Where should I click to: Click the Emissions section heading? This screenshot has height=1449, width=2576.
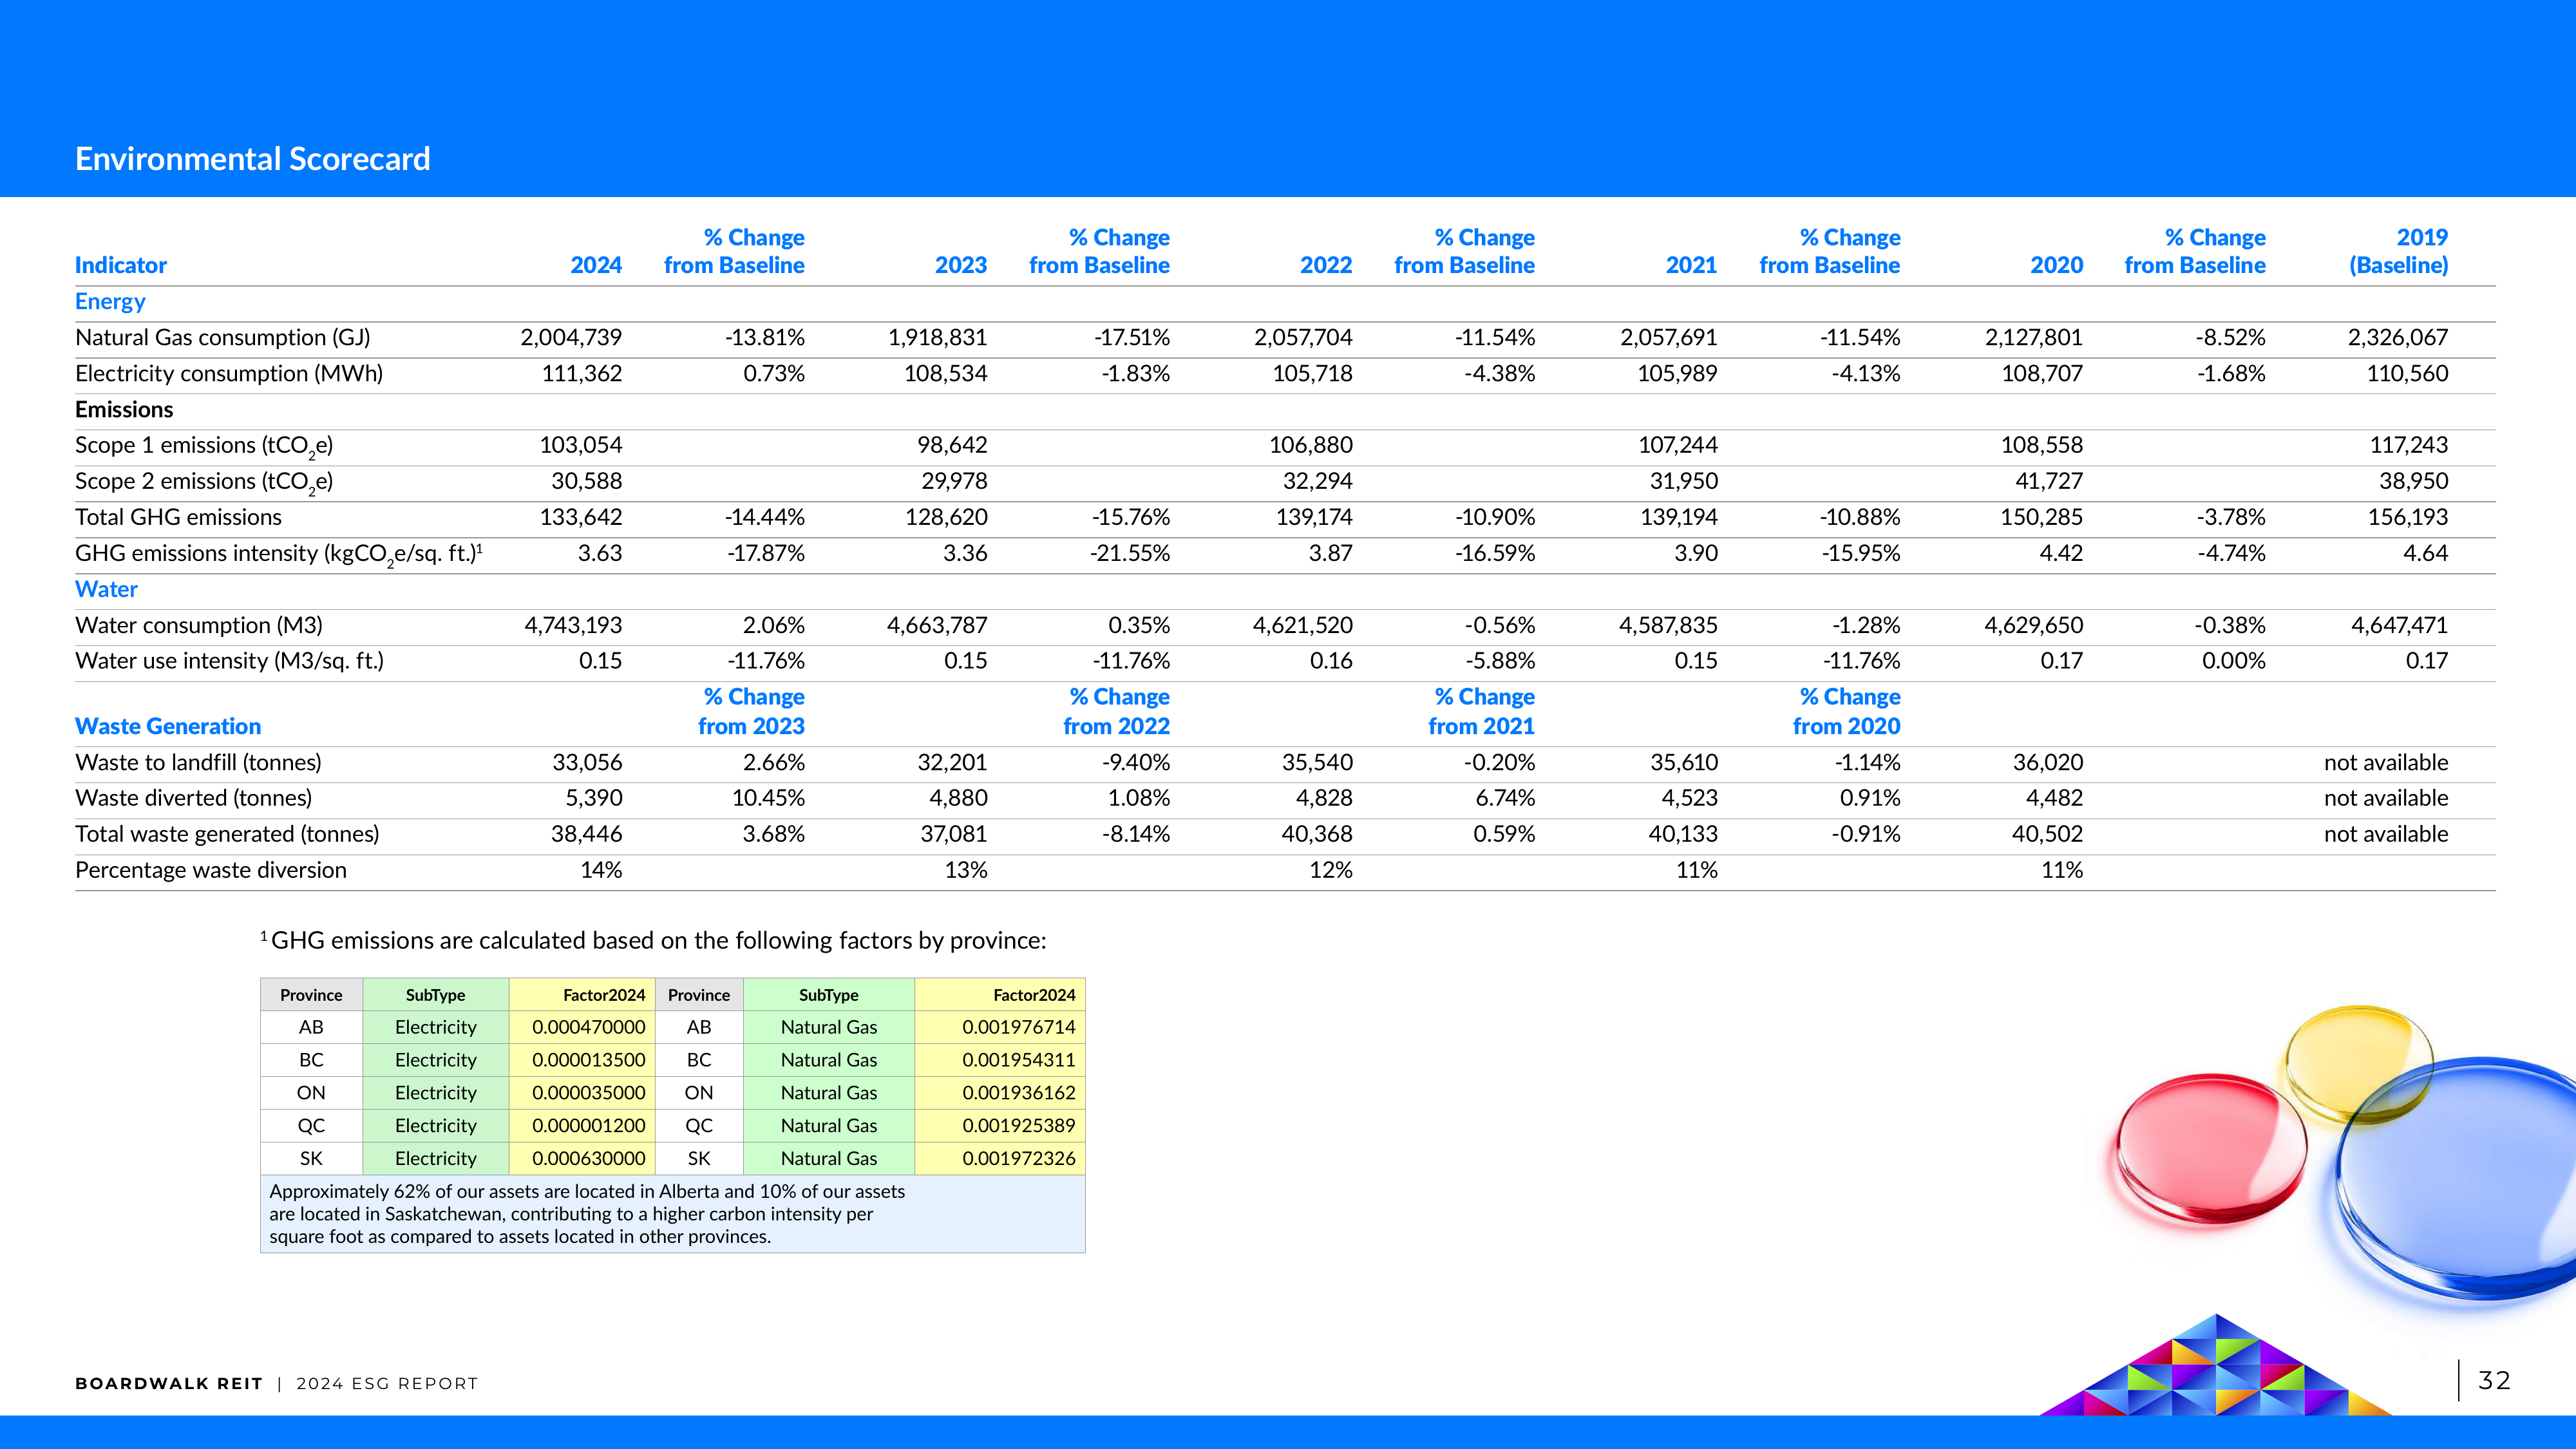124,409
